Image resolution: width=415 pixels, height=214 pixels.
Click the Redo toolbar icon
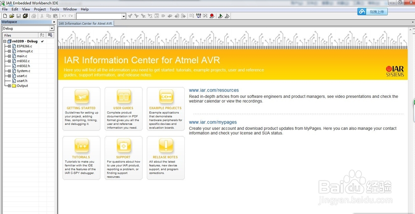(x=71, y=16)
